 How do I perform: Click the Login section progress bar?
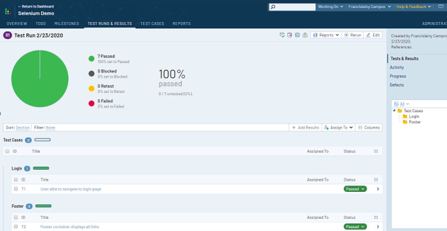41,168
